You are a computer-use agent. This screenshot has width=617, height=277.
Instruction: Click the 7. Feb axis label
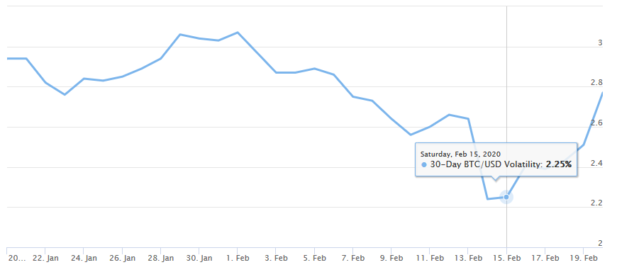[x=352, y=258]
